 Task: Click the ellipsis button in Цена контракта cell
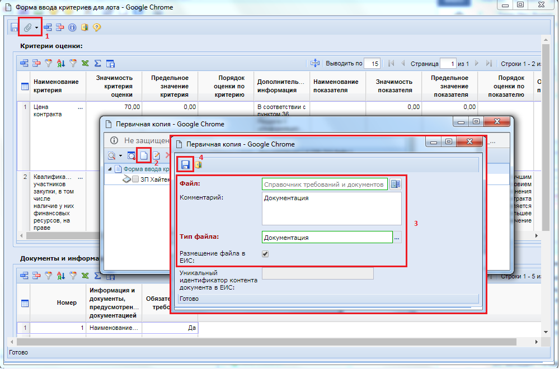(x=80, y=107)
